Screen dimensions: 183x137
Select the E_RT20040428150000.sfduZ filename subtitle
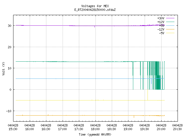click(95, 10)
